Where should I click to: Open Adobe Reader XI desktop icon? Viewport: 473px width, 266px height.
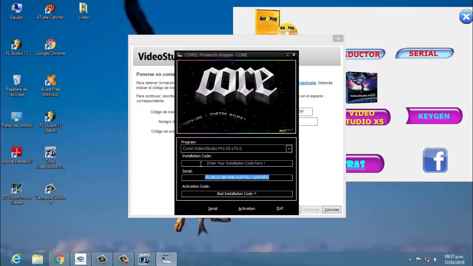coord(17,156)
